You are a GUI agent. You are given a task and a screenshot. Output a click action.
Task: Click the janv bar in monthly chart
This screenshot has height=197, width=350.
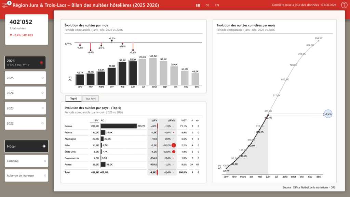click(80, 79)
